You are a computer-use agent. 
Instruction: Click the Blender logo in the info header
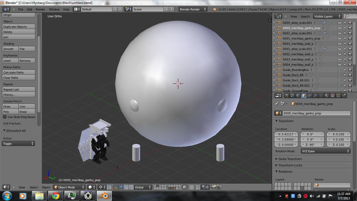click(x=214, y=9)
